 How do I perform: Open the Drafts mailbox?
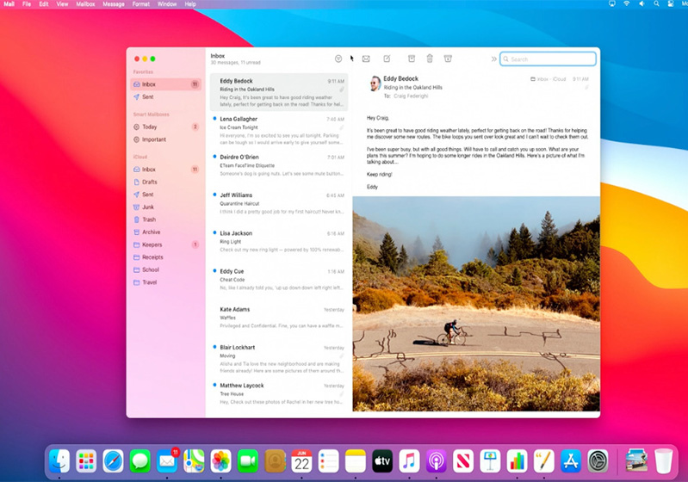pyautogui.click(x=166, y=182)
